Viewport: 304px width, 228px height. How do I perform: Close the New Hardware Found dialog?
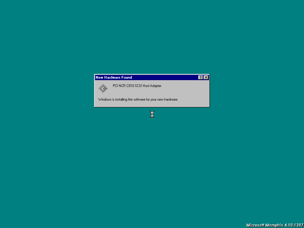click(206, 78)
